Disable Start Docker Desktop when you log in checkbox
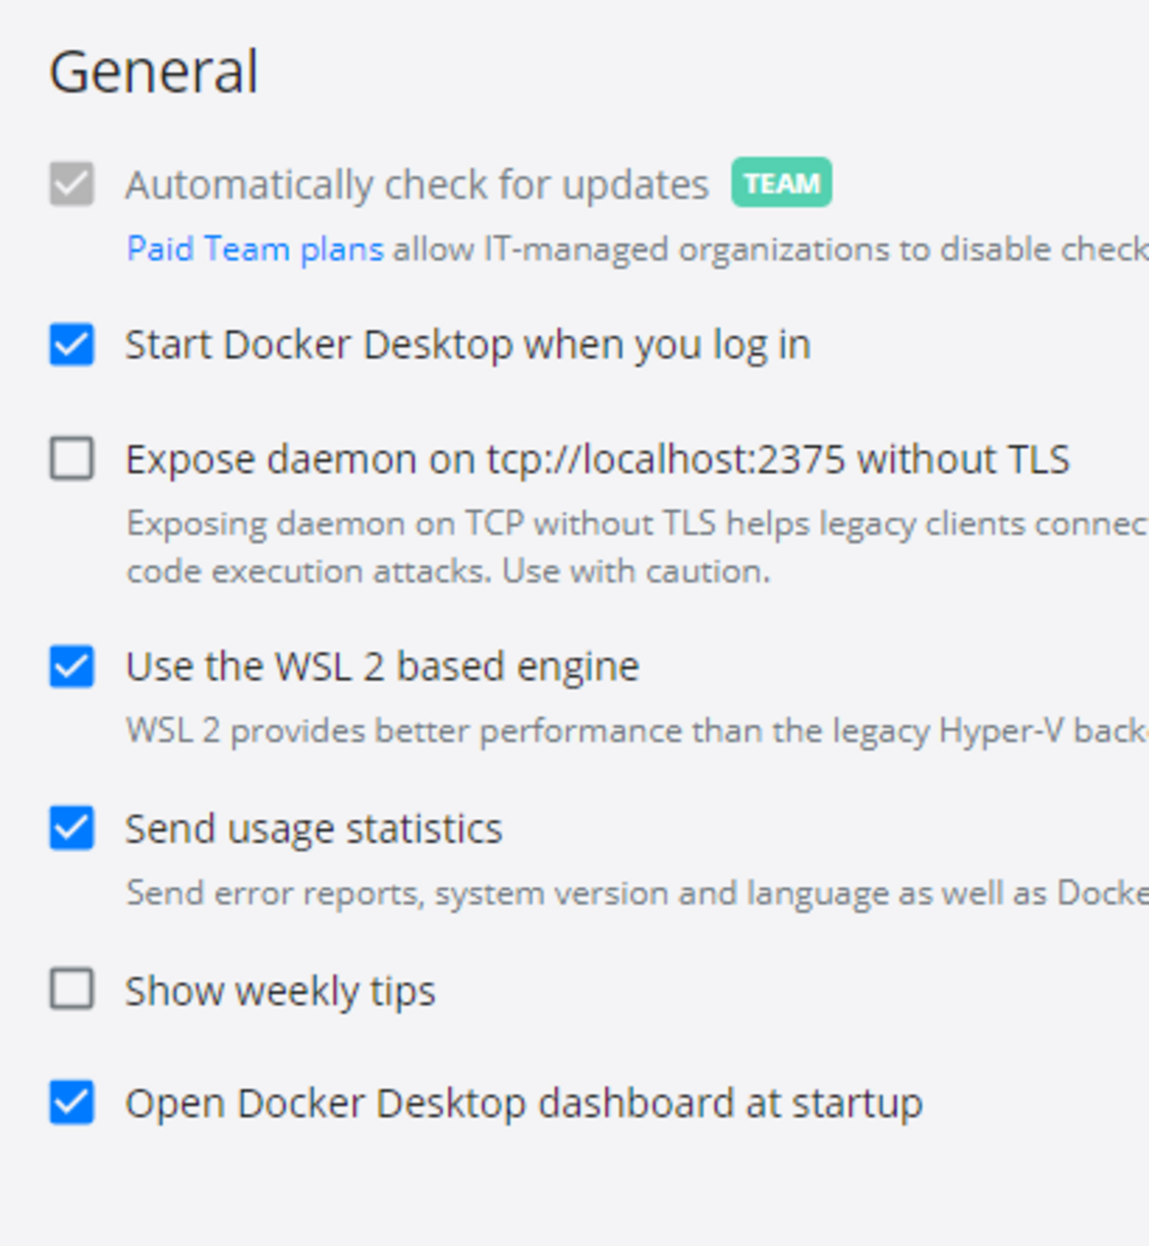 [72, 344]
